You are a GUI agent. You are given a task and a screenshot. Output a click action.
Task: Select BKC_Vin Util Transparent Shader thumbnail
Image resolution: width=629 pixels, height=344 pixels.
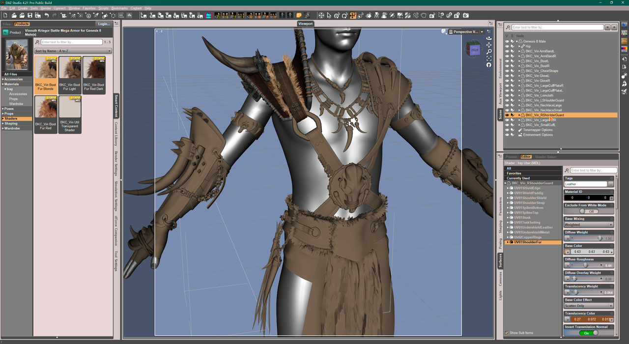[x=70, y=114]
